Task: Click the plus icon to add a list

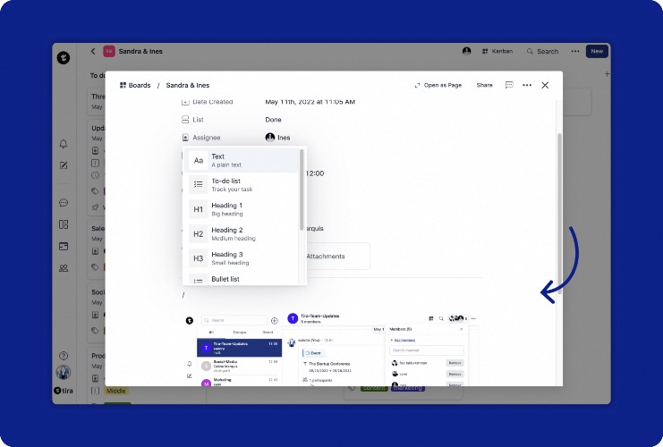Action: click(608, 74)
